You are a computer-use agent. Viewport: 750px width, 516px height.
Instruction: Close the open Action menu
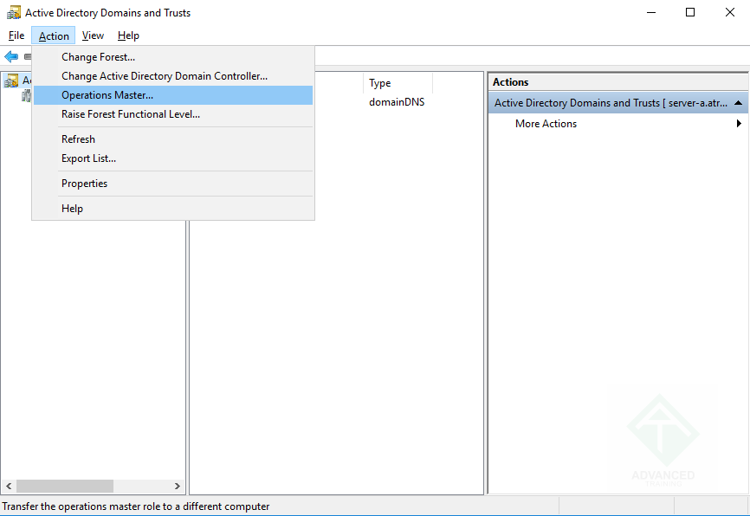pos(54,35)
